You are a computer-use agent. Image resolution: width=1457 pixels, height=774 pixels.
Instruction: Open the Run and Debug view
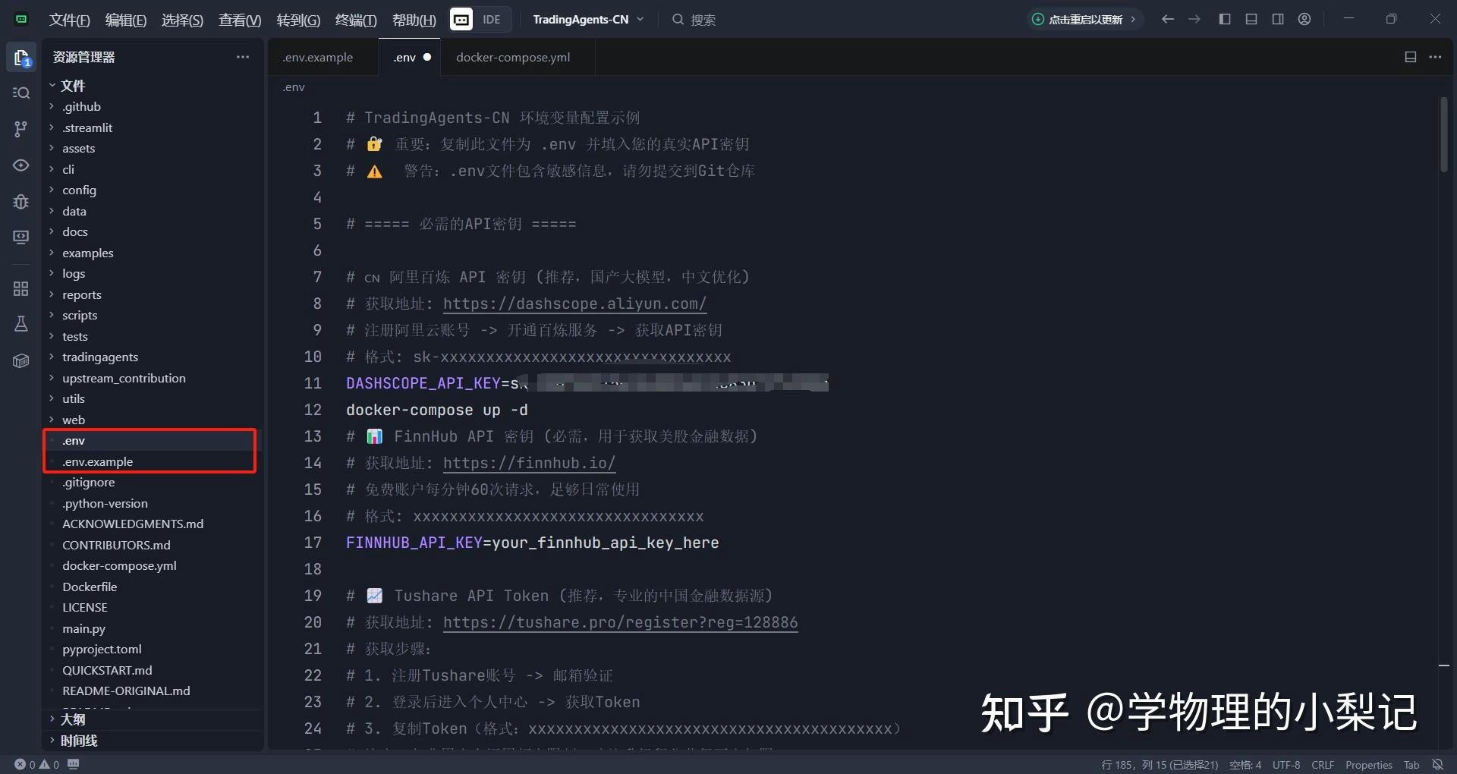(x=21, y=202)
